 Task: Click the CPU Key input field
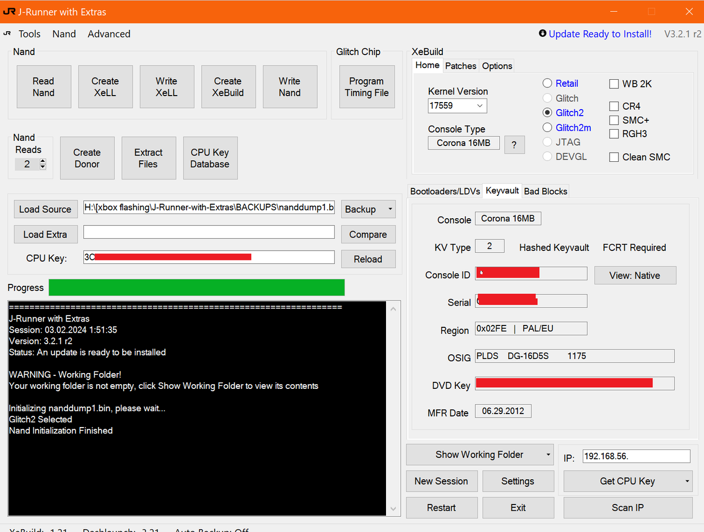click(209, 257)
